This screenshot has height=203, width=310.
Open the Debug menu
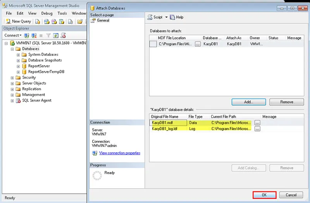(x=47, y=14)
